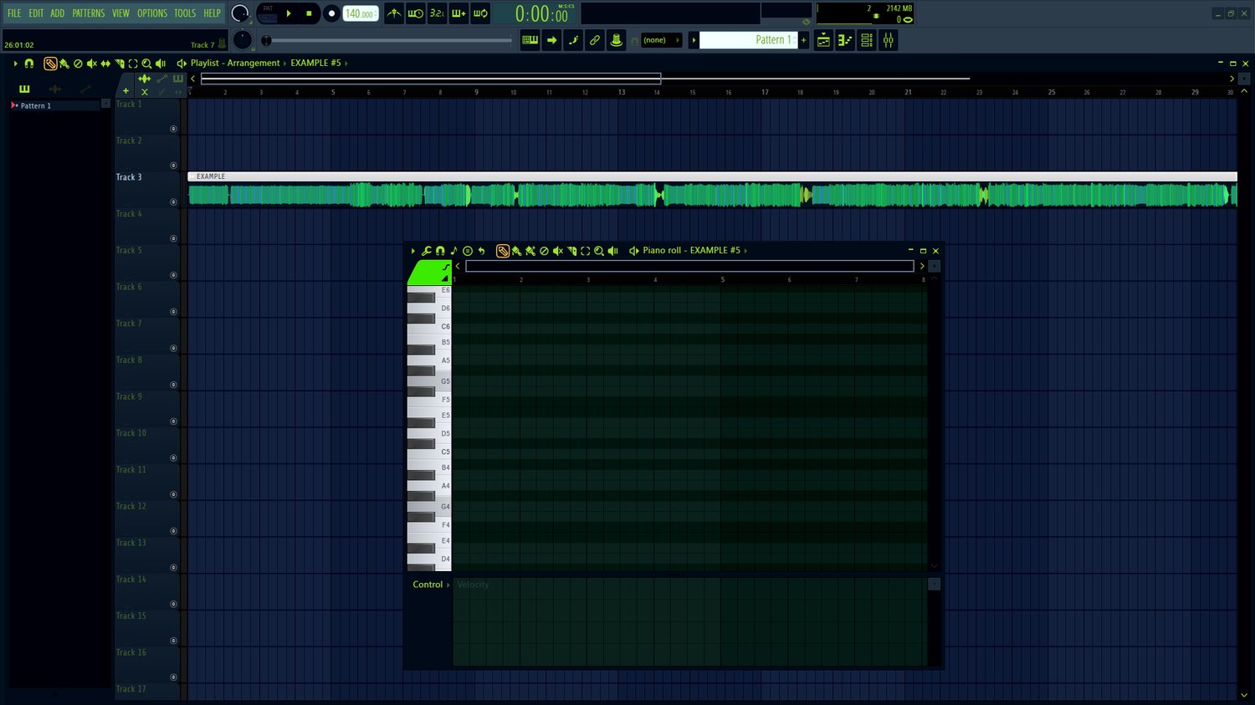Open the FILE menu

pyautogui.click(x=14, y=13)
